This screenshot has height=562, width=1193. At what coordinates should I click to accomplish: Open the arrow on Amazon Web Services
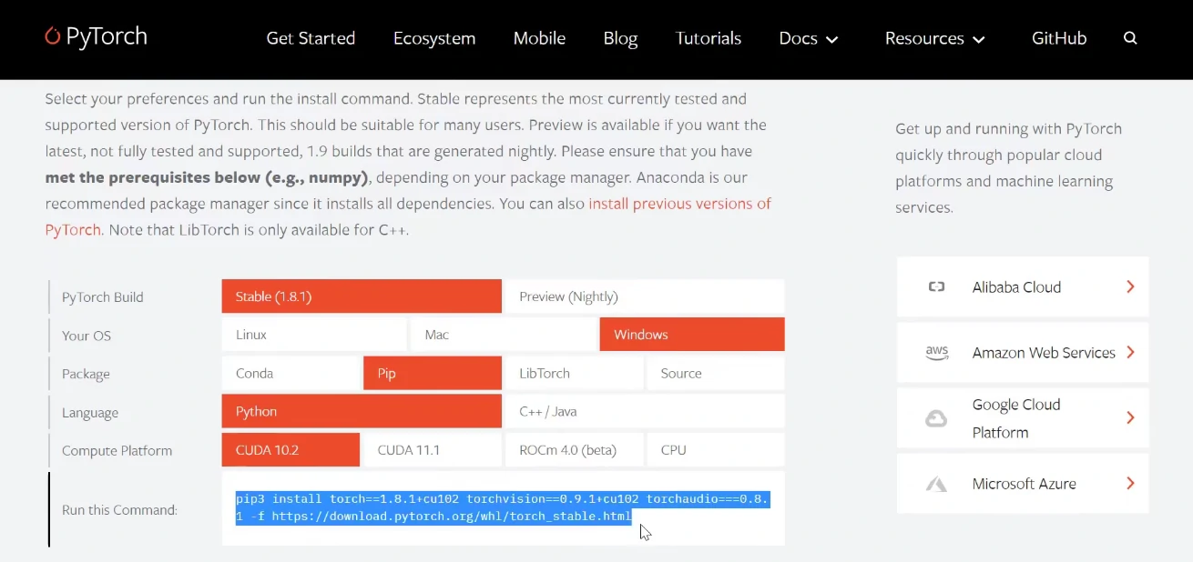tap(1130, 353)
